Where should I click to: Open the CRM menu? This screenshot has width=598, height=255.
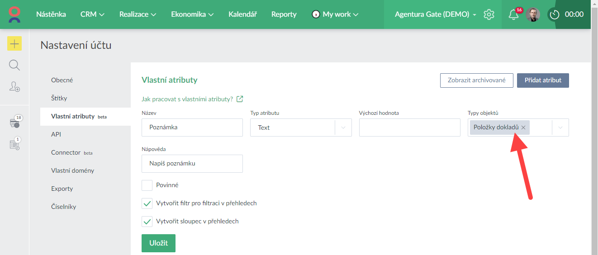pyautogui.click(x=92, y=14)
